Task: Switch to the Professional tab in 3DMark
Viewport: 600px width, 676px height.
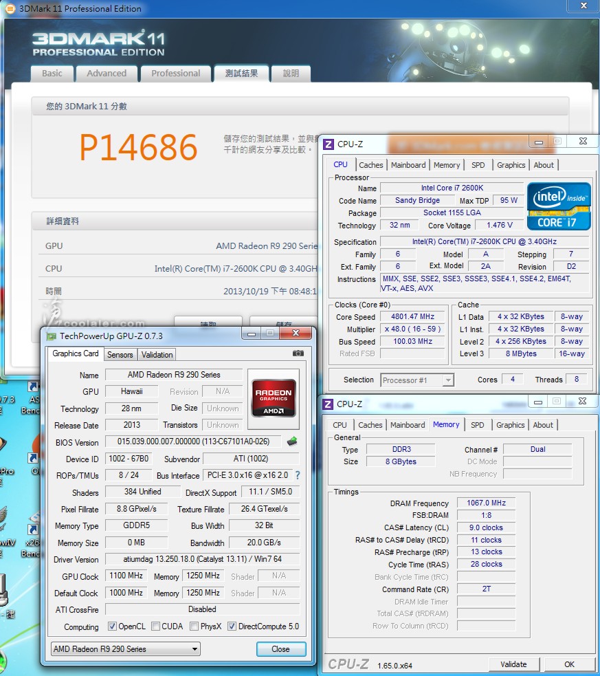Action: pos(176,74)
